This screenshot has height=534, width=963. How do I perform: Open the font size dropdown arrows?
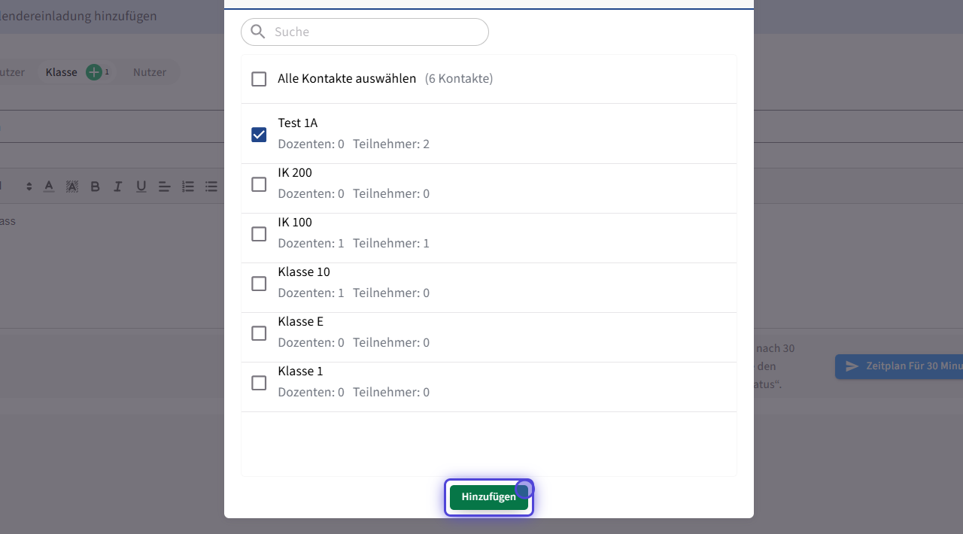(29, 187)
